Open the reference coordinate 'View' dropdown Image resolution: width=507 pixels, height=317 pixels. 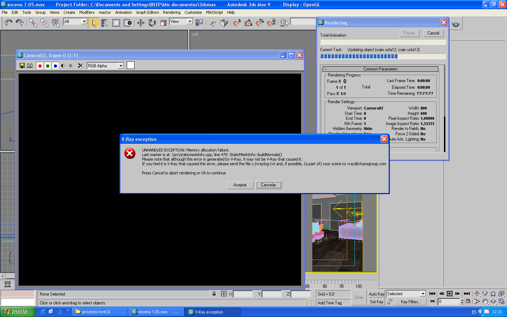[x=190, y=21]
